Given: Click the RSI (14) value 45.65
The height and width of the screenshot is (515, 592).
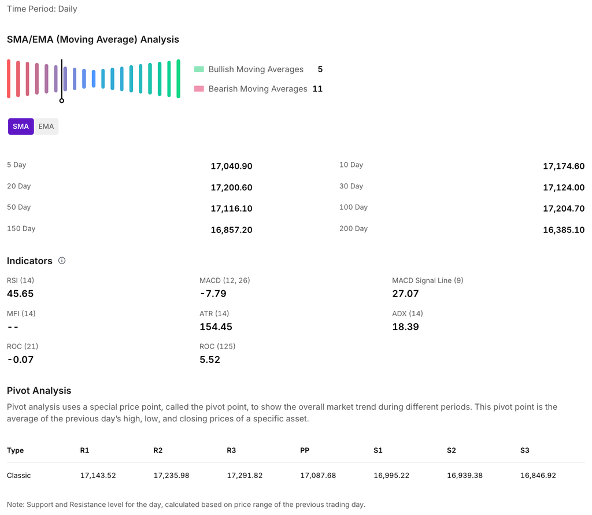Looking at the screenshot, I should coord(20,294).
